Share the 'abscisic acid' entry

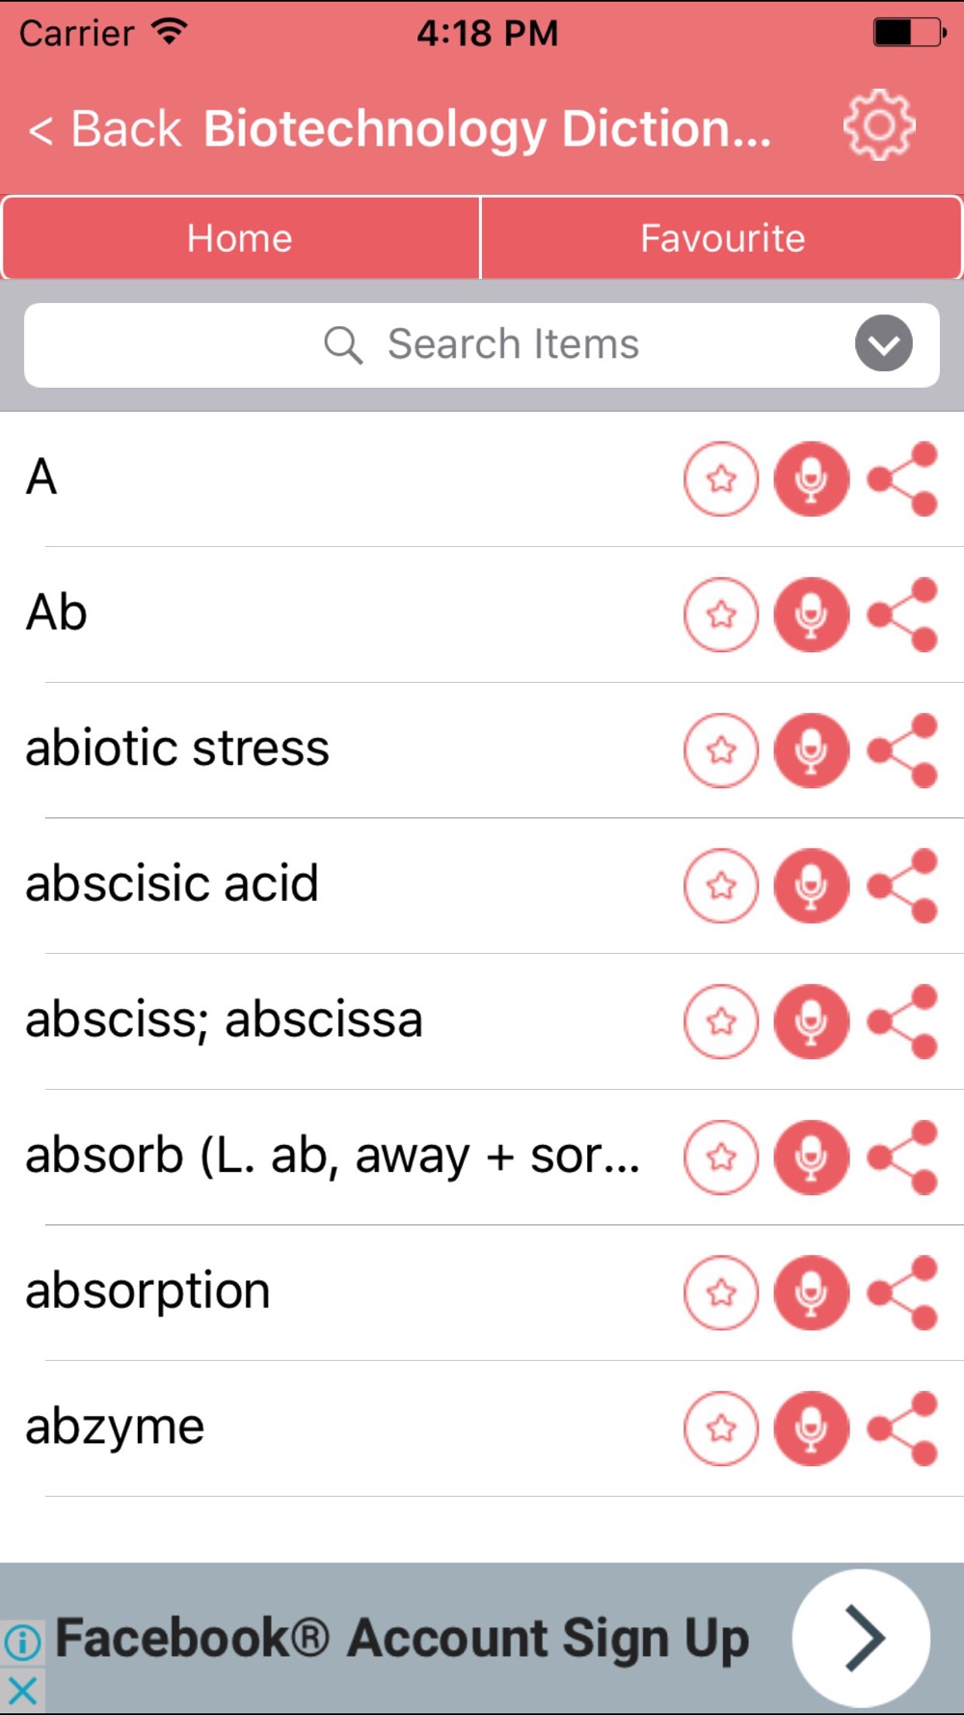tap(903, 885)
